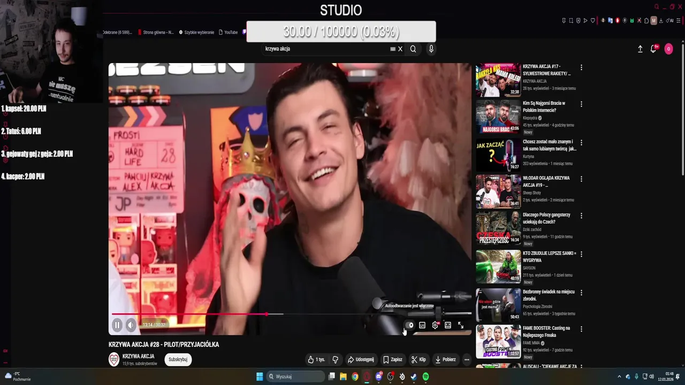Viewport: 685px width, 385px height.
Task: Click the browser heart bookmarks icon
Action: [x=593, y=21]
